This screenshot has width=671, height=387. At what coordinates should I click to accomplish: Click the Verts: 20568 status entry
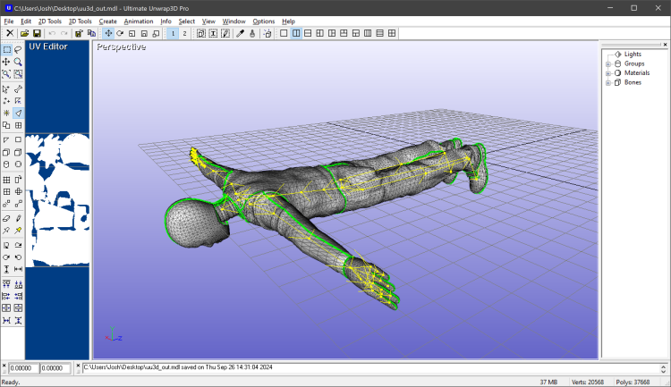588,382
